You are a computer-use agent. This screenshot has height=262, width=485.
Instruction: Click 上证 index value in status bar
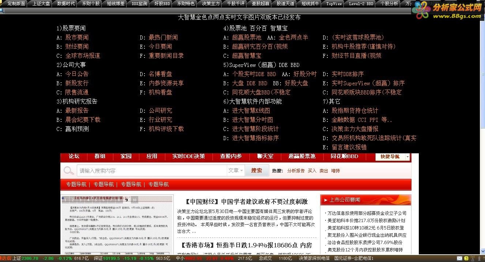coord(30,258)
